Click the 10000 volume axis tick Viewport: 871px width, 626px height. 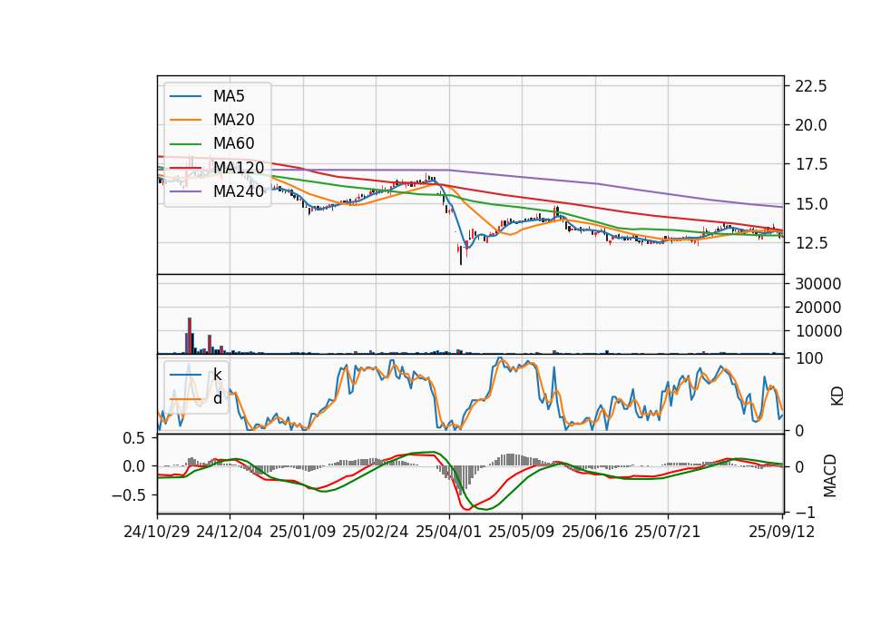pyautogui.click(x=818, y=331)
